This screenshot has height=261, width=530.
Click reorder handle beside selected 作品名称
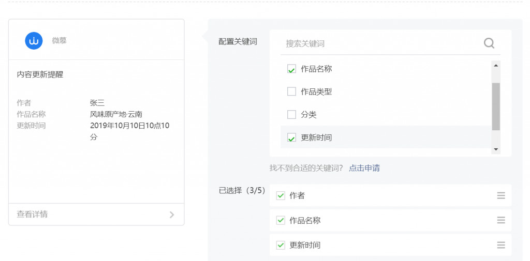[x=501, y=220]
